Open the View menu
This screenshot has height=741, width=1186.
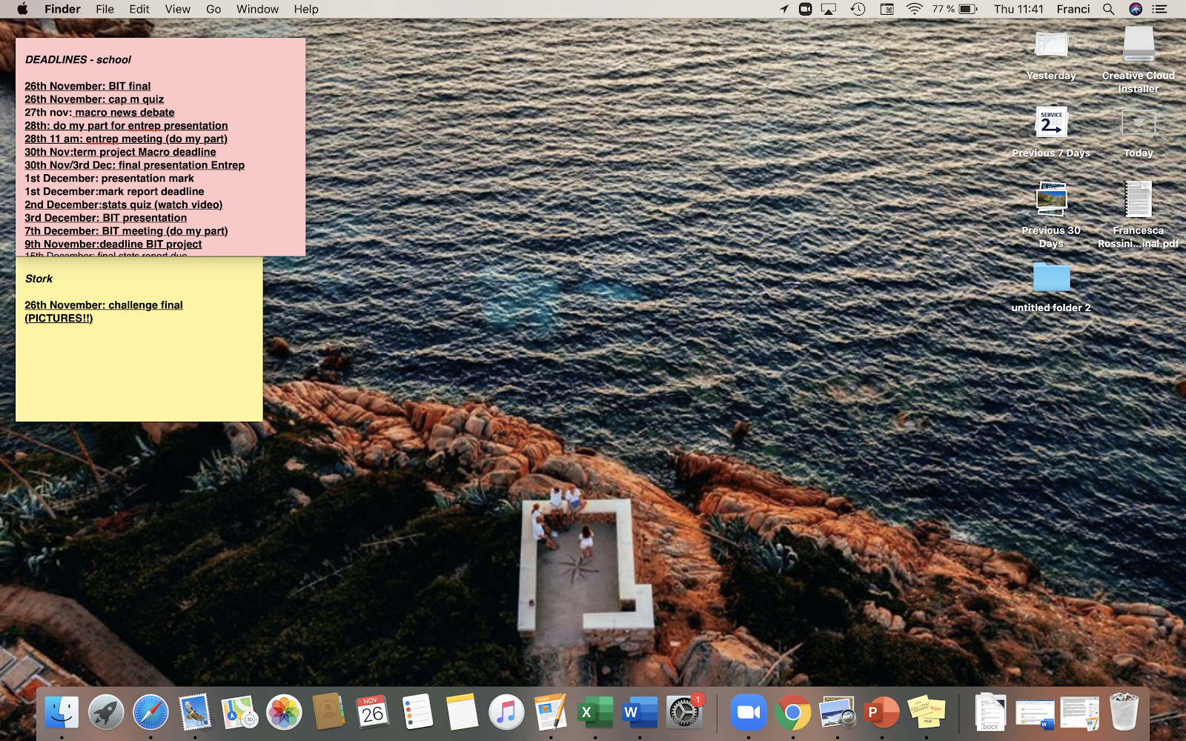point(178,9)
